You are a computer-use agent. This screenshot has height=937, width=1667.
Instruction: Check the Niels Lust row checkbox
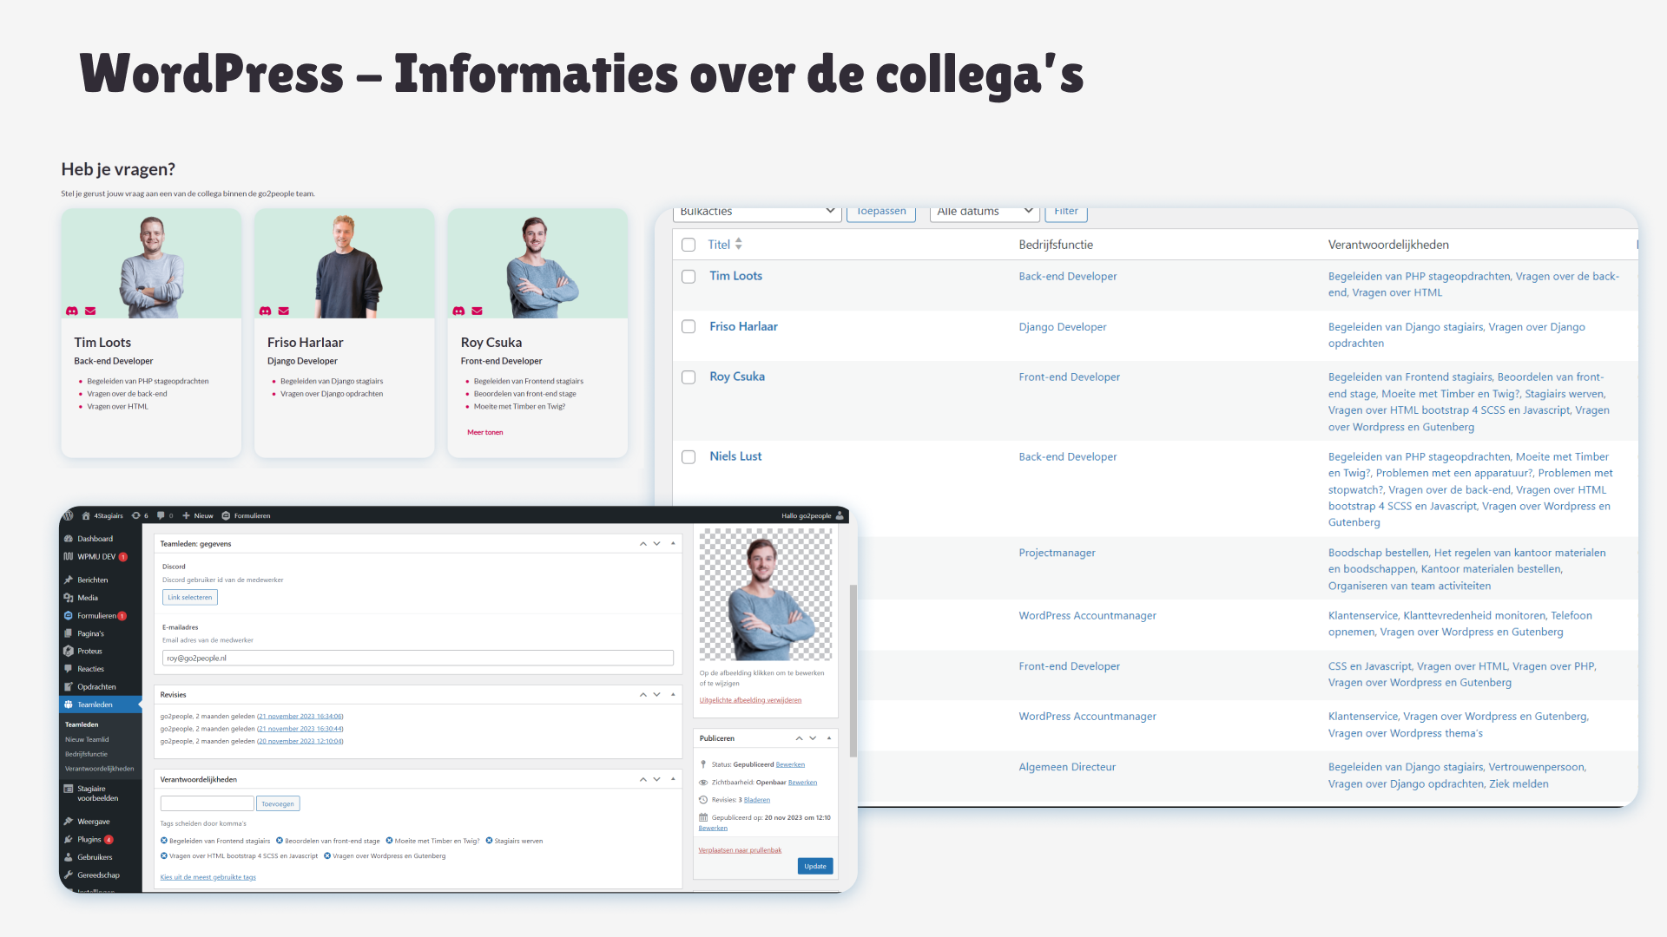pos(689,457)
